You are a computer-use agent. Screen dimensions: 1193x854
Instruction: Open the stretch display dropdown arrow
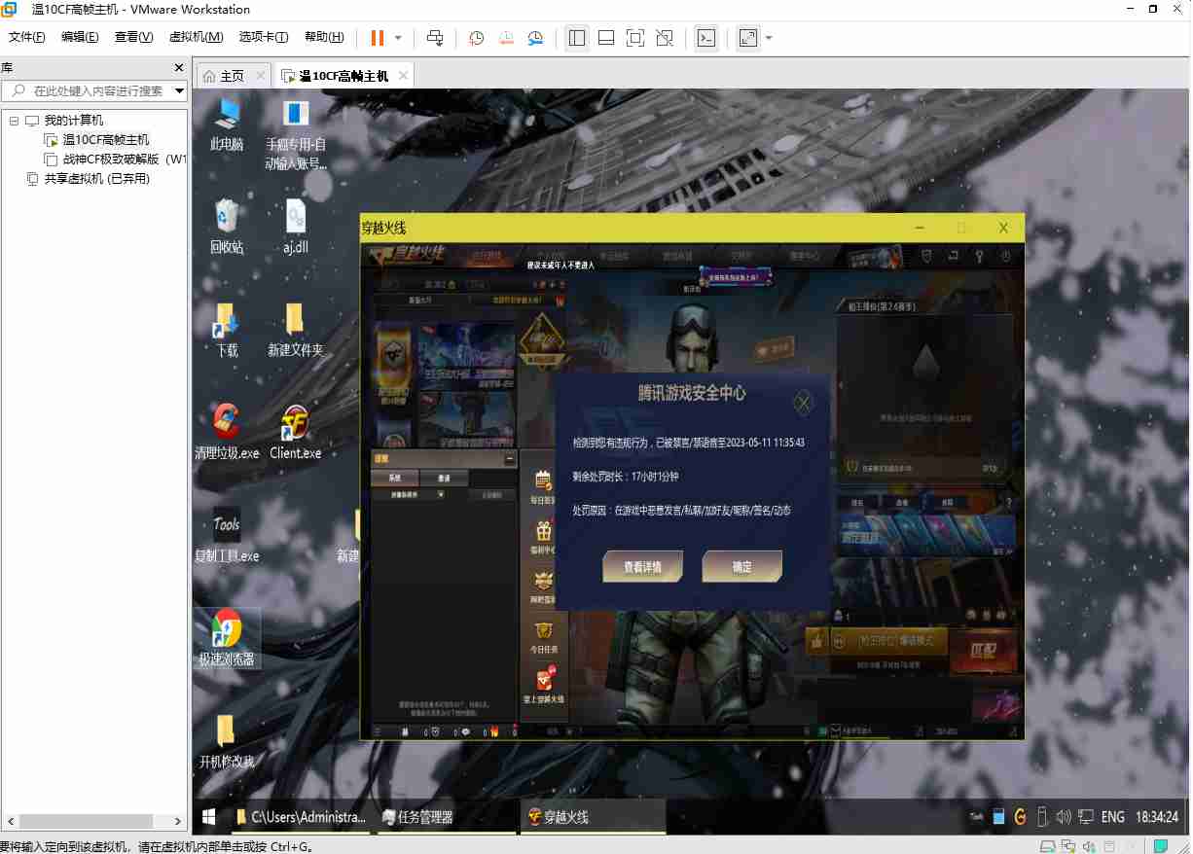[769, 38]
